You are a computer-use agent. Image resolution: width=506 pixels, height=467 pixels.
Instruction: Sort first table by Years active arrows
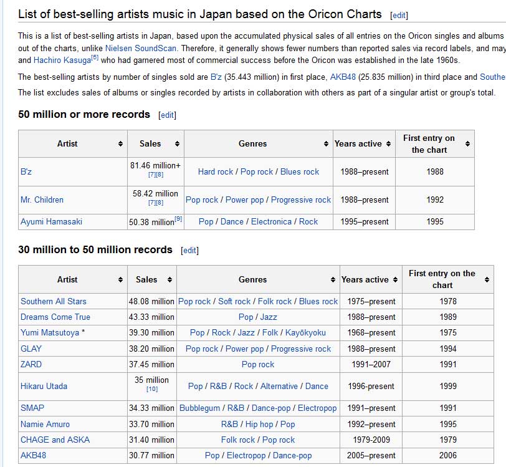pos(389,144)
